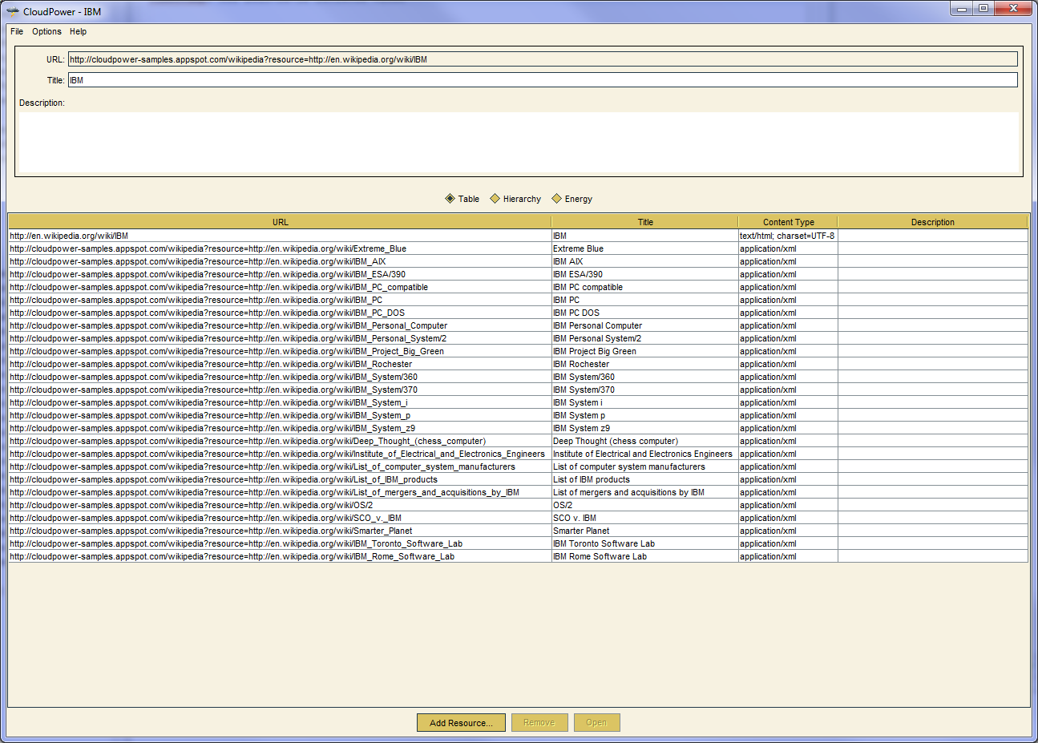Select 'List of mergers and acquisitions by IBM' title
This screenshot has width=1038, height=743.
point(644,492)
